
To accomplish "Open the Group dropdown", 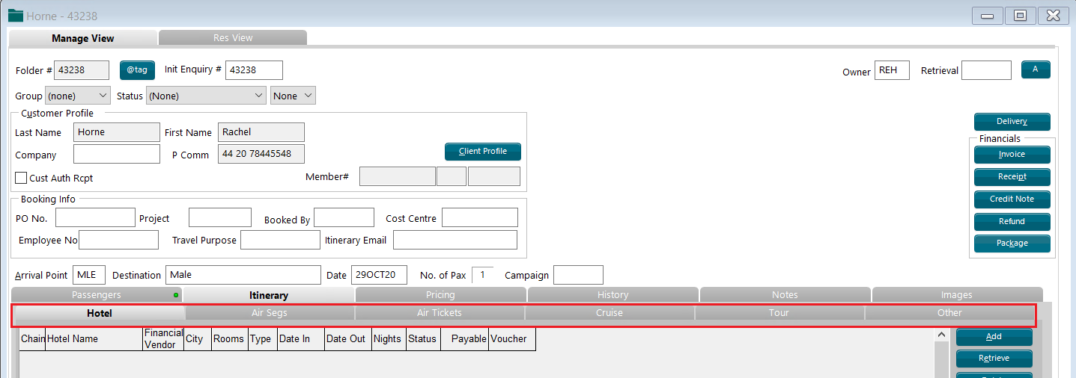I will pos(78,96).
